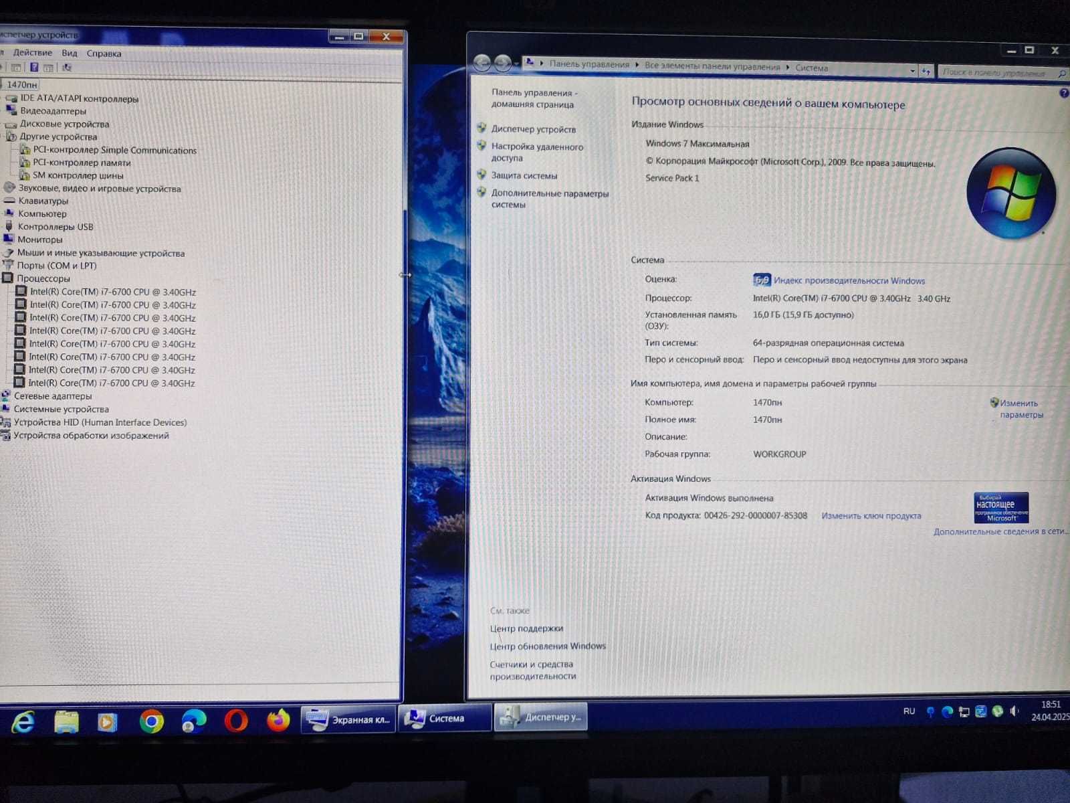The height and width of the screenshot is (803, 1070).
Task: Open the Вид menu in Device Manager
Action: pyautogui.click(x=70, y=53)
